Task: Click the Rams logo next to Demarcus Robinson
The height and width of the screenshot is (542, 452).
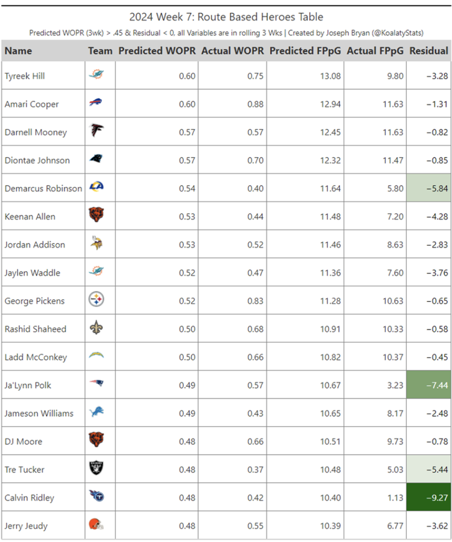Action: coord(96,188)
